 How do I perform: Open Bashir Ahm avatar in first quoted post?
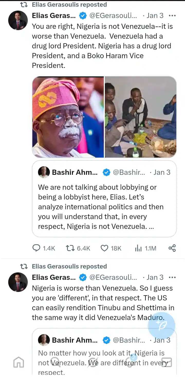point(44,172)
